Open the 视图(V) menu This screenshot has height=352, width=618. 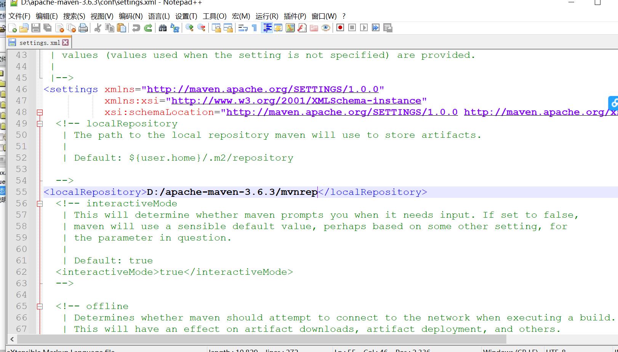[x=102, y=16]
